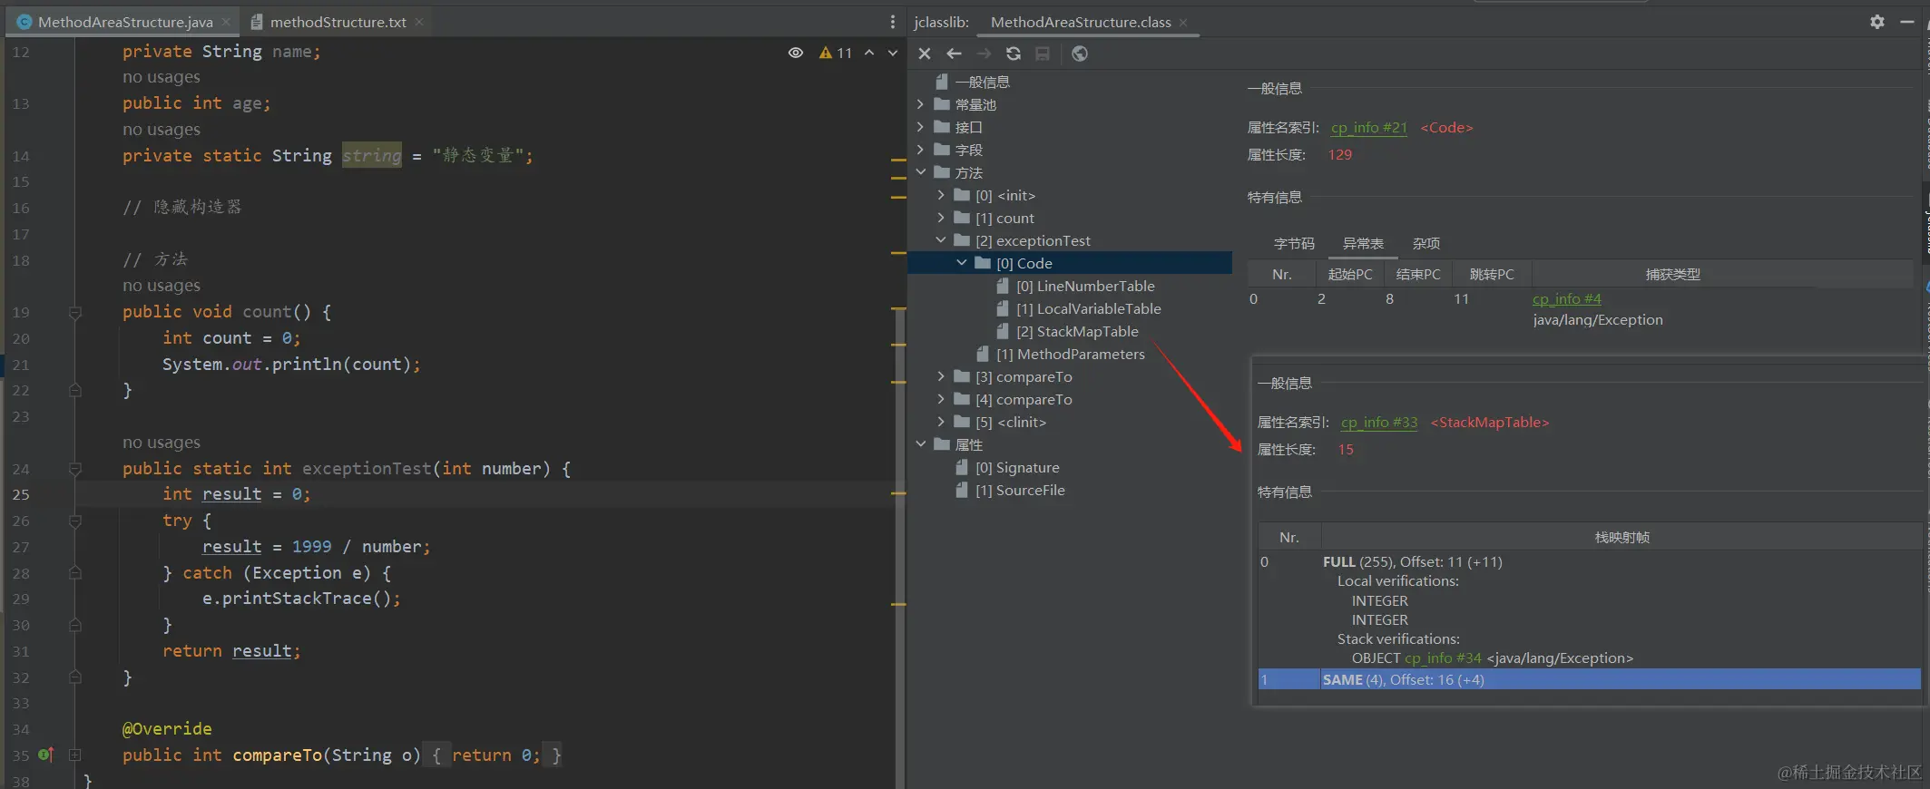Close the MethodAreaStructure.java editor tab
1930x789 pixels.
tap(226, 22)
